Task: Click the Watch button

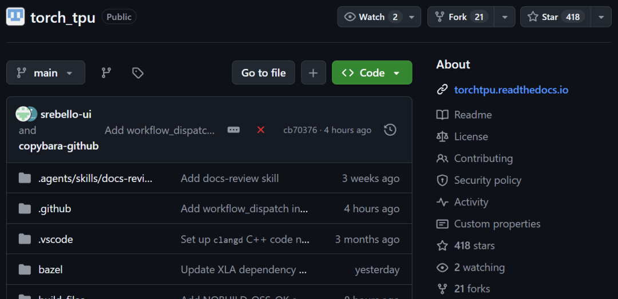Action: pos(379,17)
